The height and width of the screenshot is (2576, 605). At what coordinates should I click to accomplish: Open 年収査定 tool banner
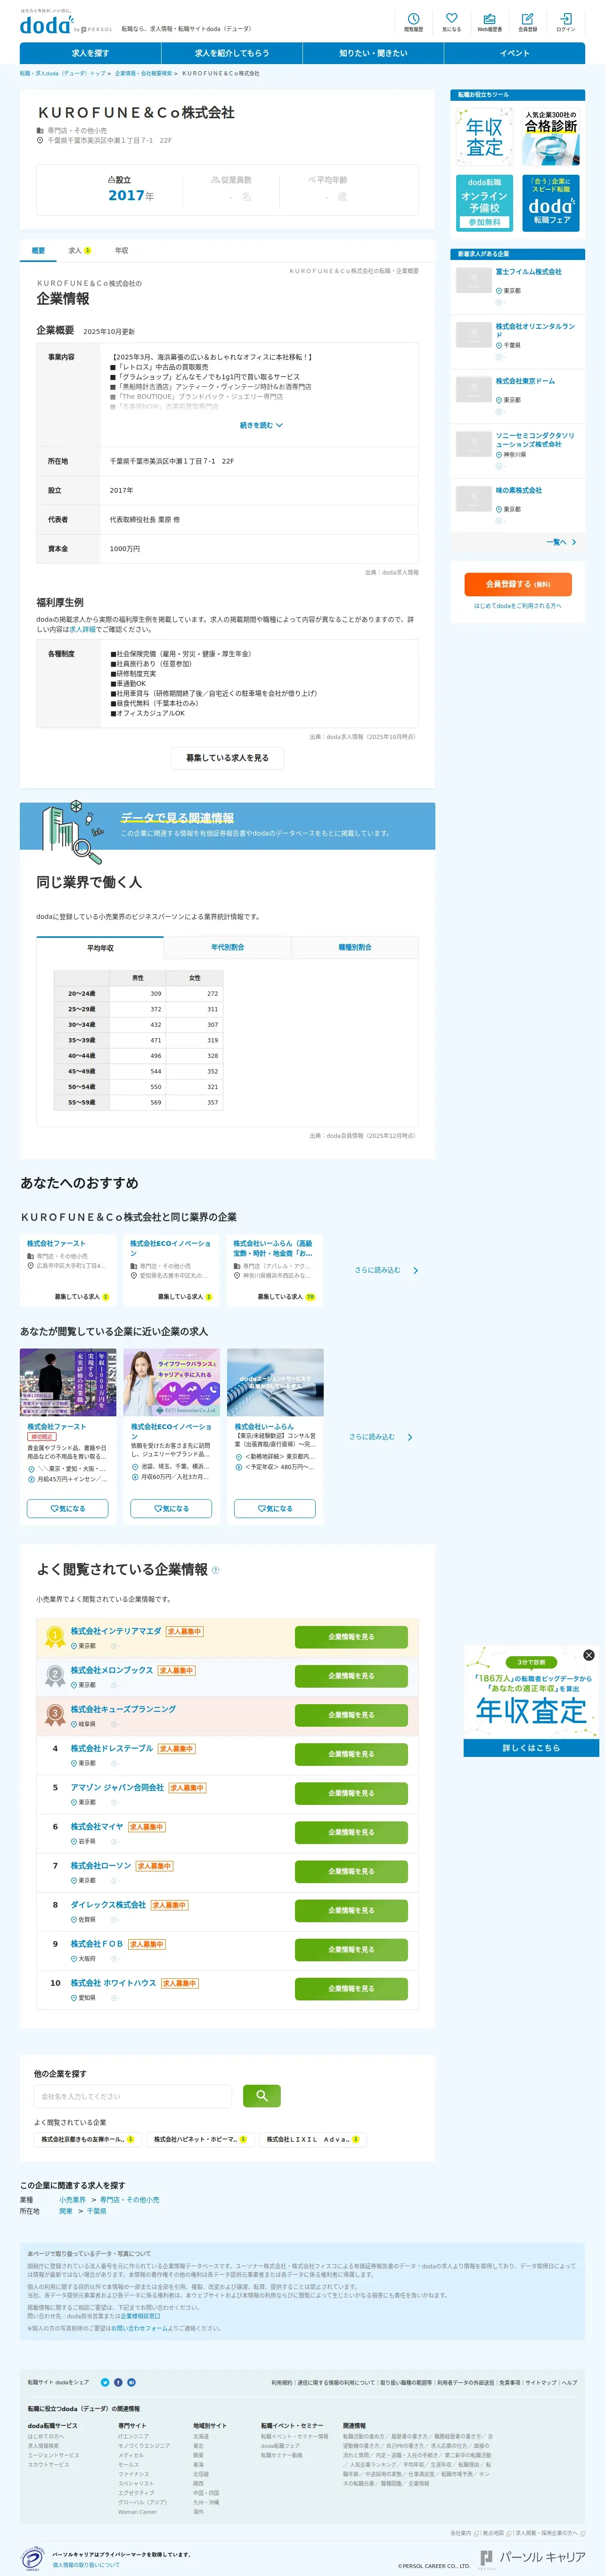(x=484, y=137)
